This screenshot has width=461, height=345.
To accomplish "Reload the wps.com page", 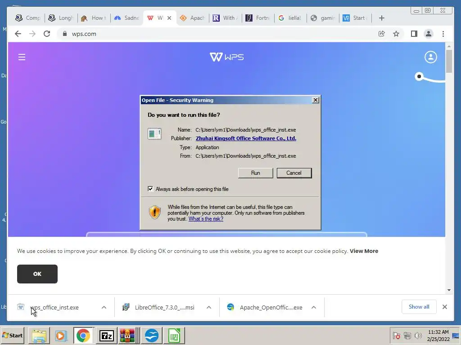I will [x=47, y=34].
